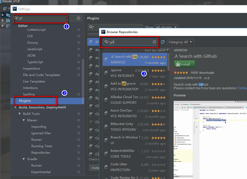Collapse the Maven tree node
Screen dimensions: 247x179
tap(24, 120)
